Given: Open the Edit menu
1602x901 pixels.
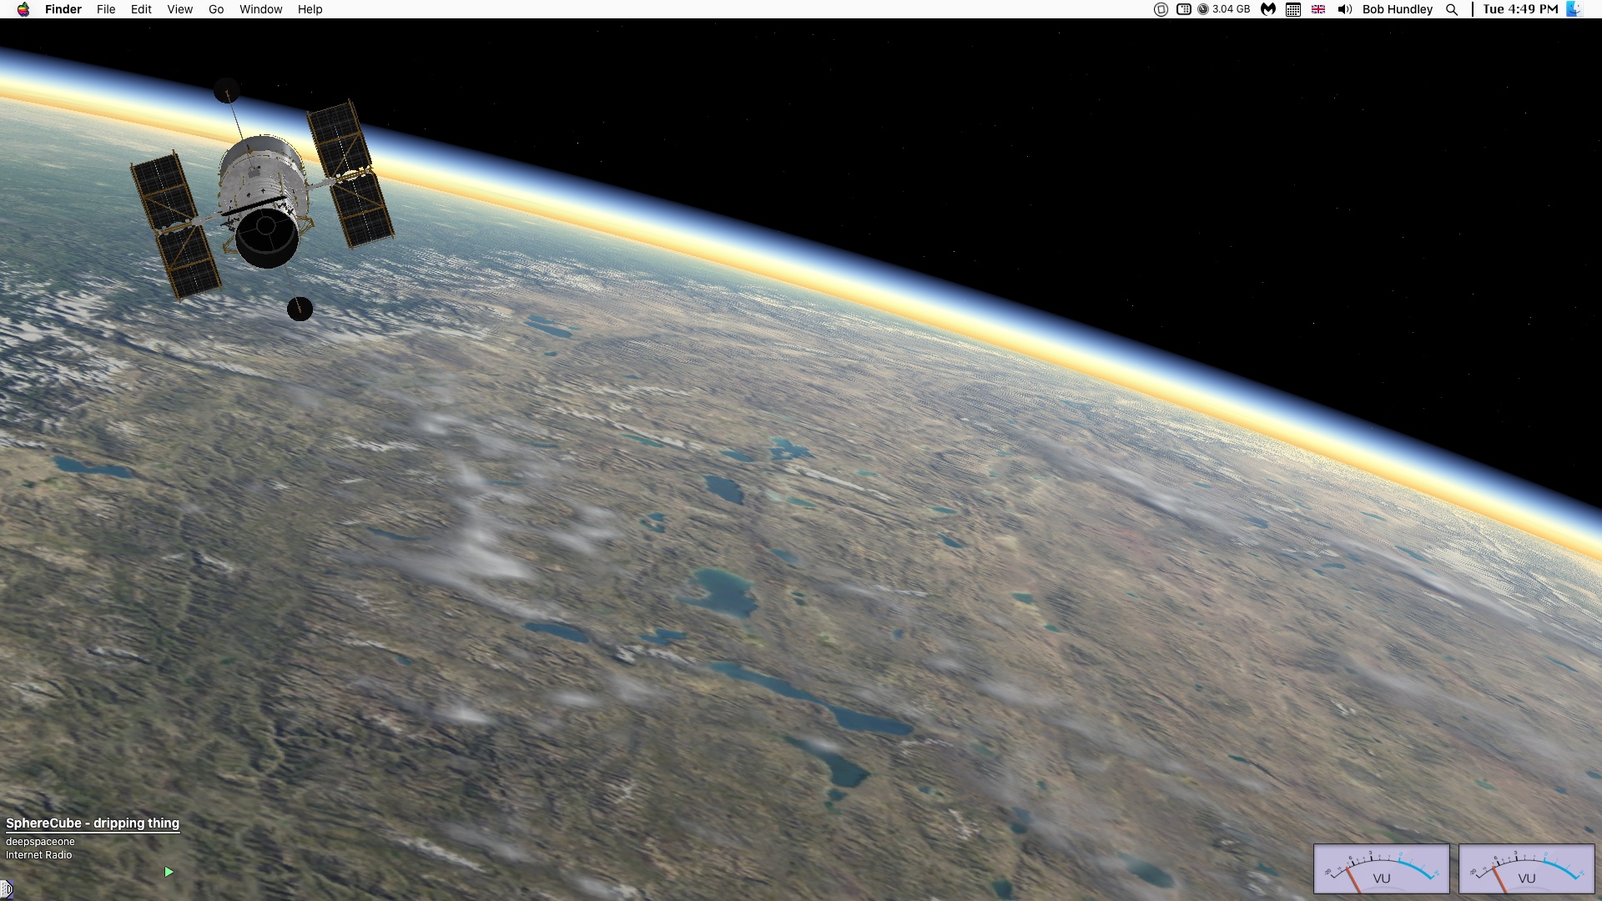Looking at the screenshot, I should [x=141, y=9].
